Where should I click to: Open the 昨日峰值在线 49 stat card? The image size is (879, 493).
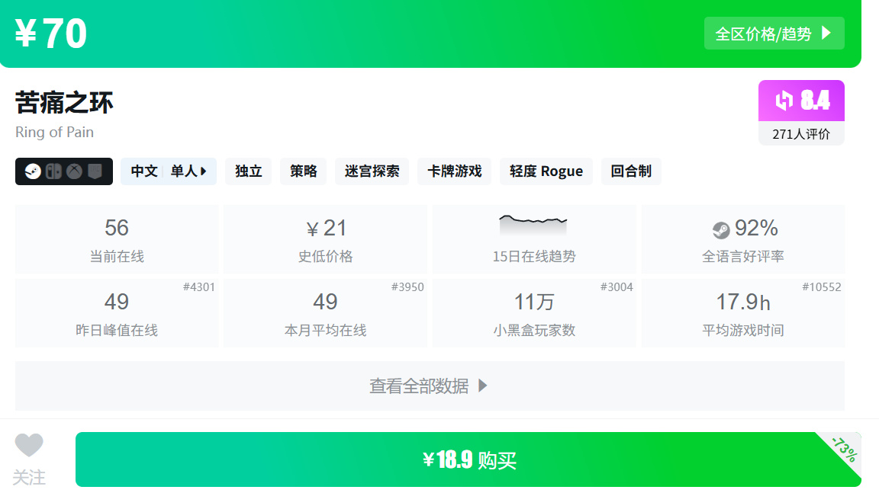(x=117, y=313)
